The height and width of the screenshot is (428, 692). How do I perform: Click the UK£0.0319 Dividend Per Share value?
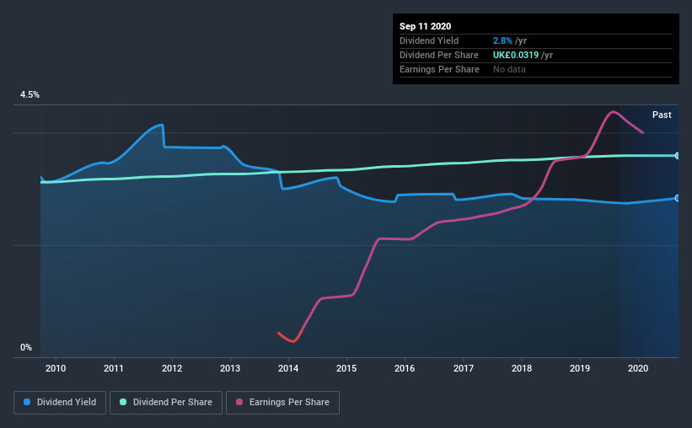(x=516, y=55)
